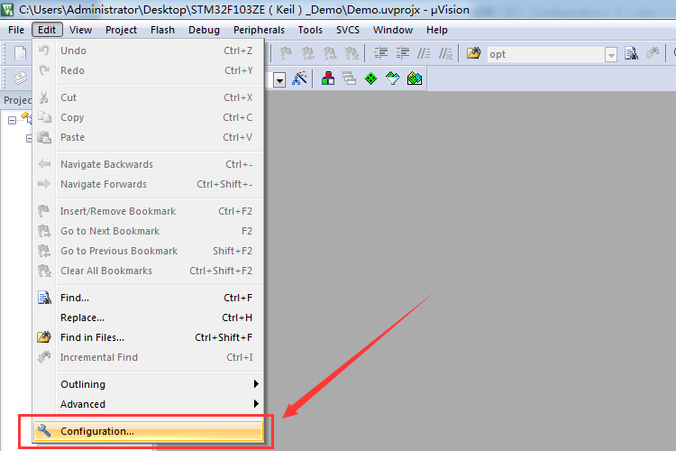Open Find in Files from the toolbar folder icon

[x=473, y=53]
